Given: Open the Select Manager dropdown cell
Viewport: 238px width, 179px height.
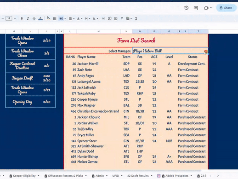Looking at the screenshot, I should [170, 51].
